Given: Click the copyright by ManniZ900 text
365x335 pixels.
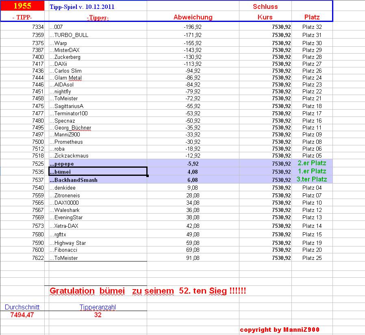Looking at the screenshot, I should click(x=280, y=330).
